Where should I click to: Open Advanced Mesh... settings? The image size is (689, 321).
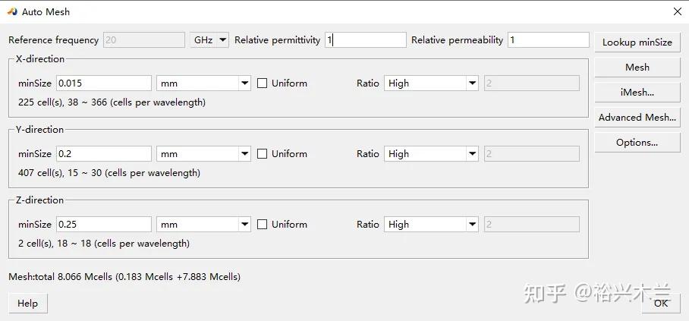pos(637,118)
